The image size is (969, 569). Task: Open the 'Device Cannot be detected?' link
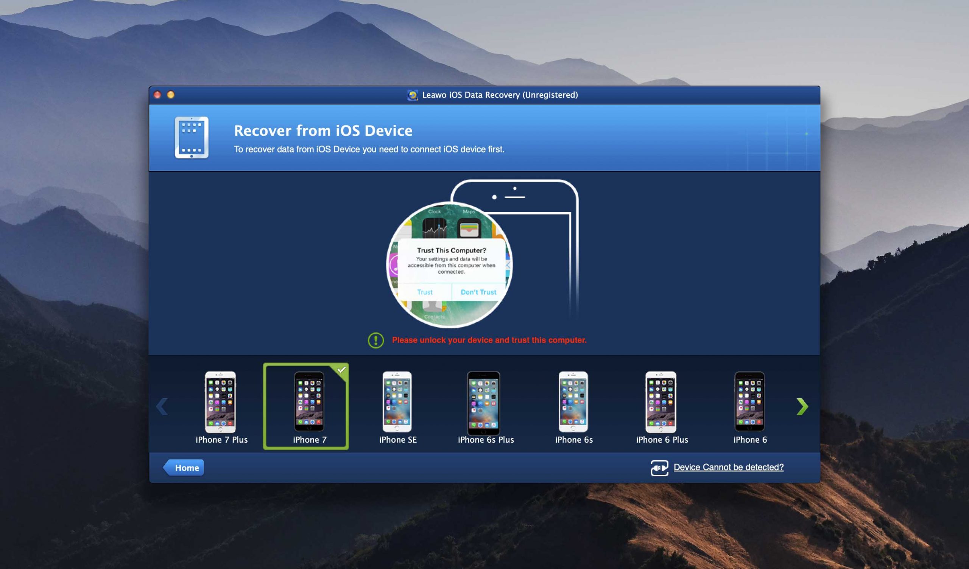tap(728, 467)
